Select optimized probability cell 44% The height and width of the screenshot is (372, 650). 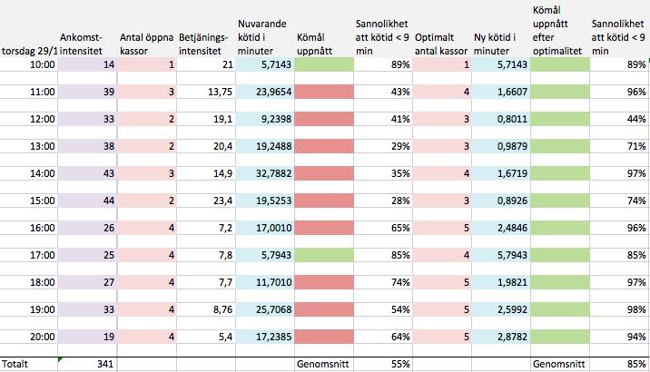coord(619,119)
